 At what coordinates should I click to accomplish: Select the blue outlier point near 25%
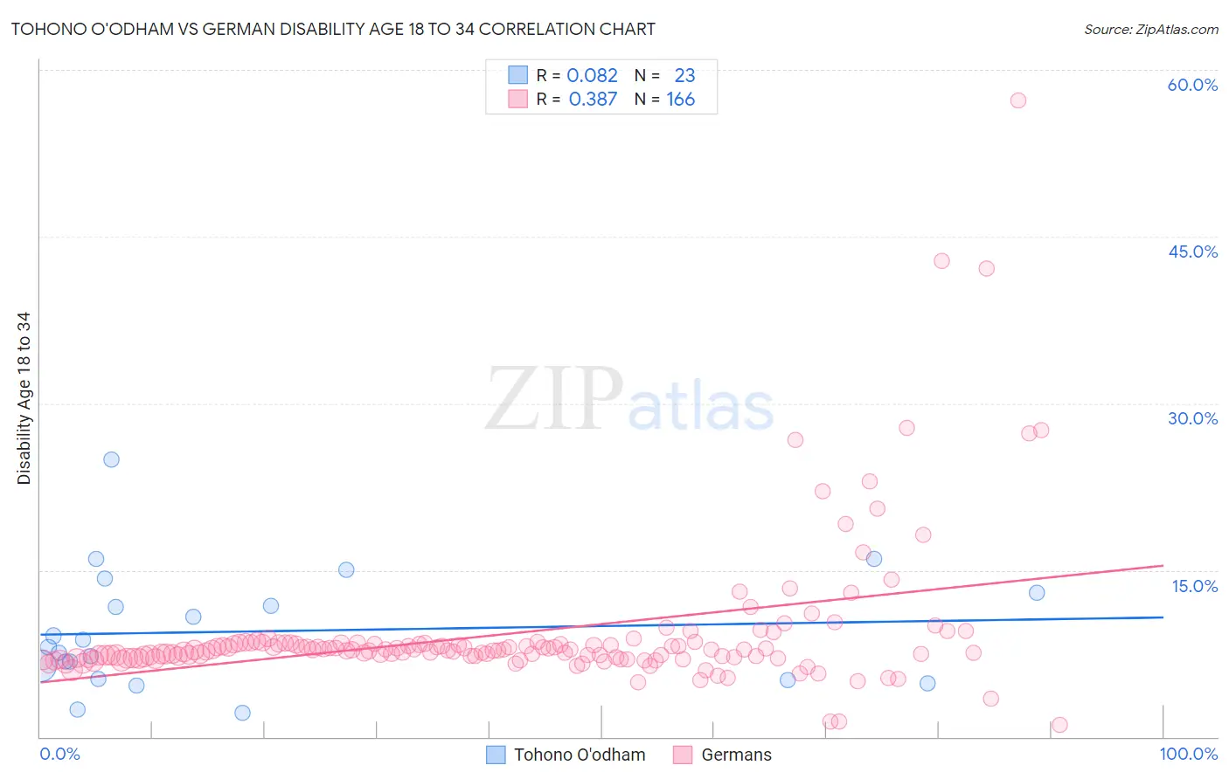coord(111,459)
